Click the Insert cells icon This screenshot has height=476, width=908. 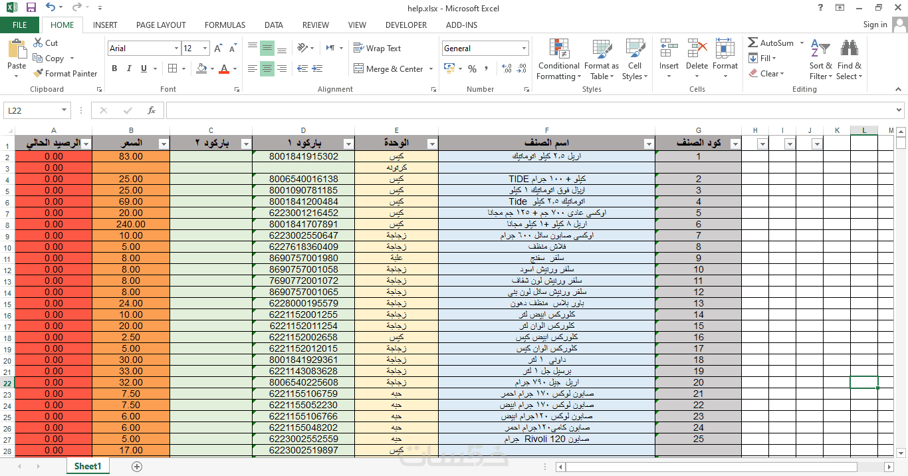click(x=669, y=49)
